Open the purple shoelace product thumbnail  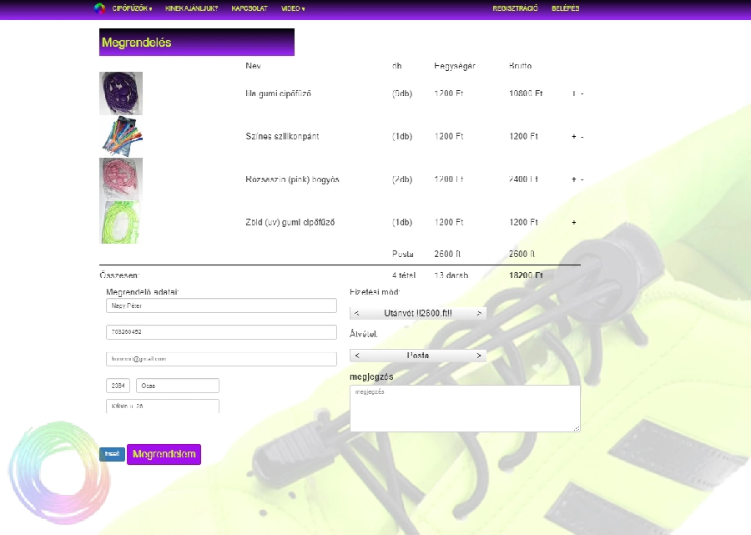tap(121, 93)
